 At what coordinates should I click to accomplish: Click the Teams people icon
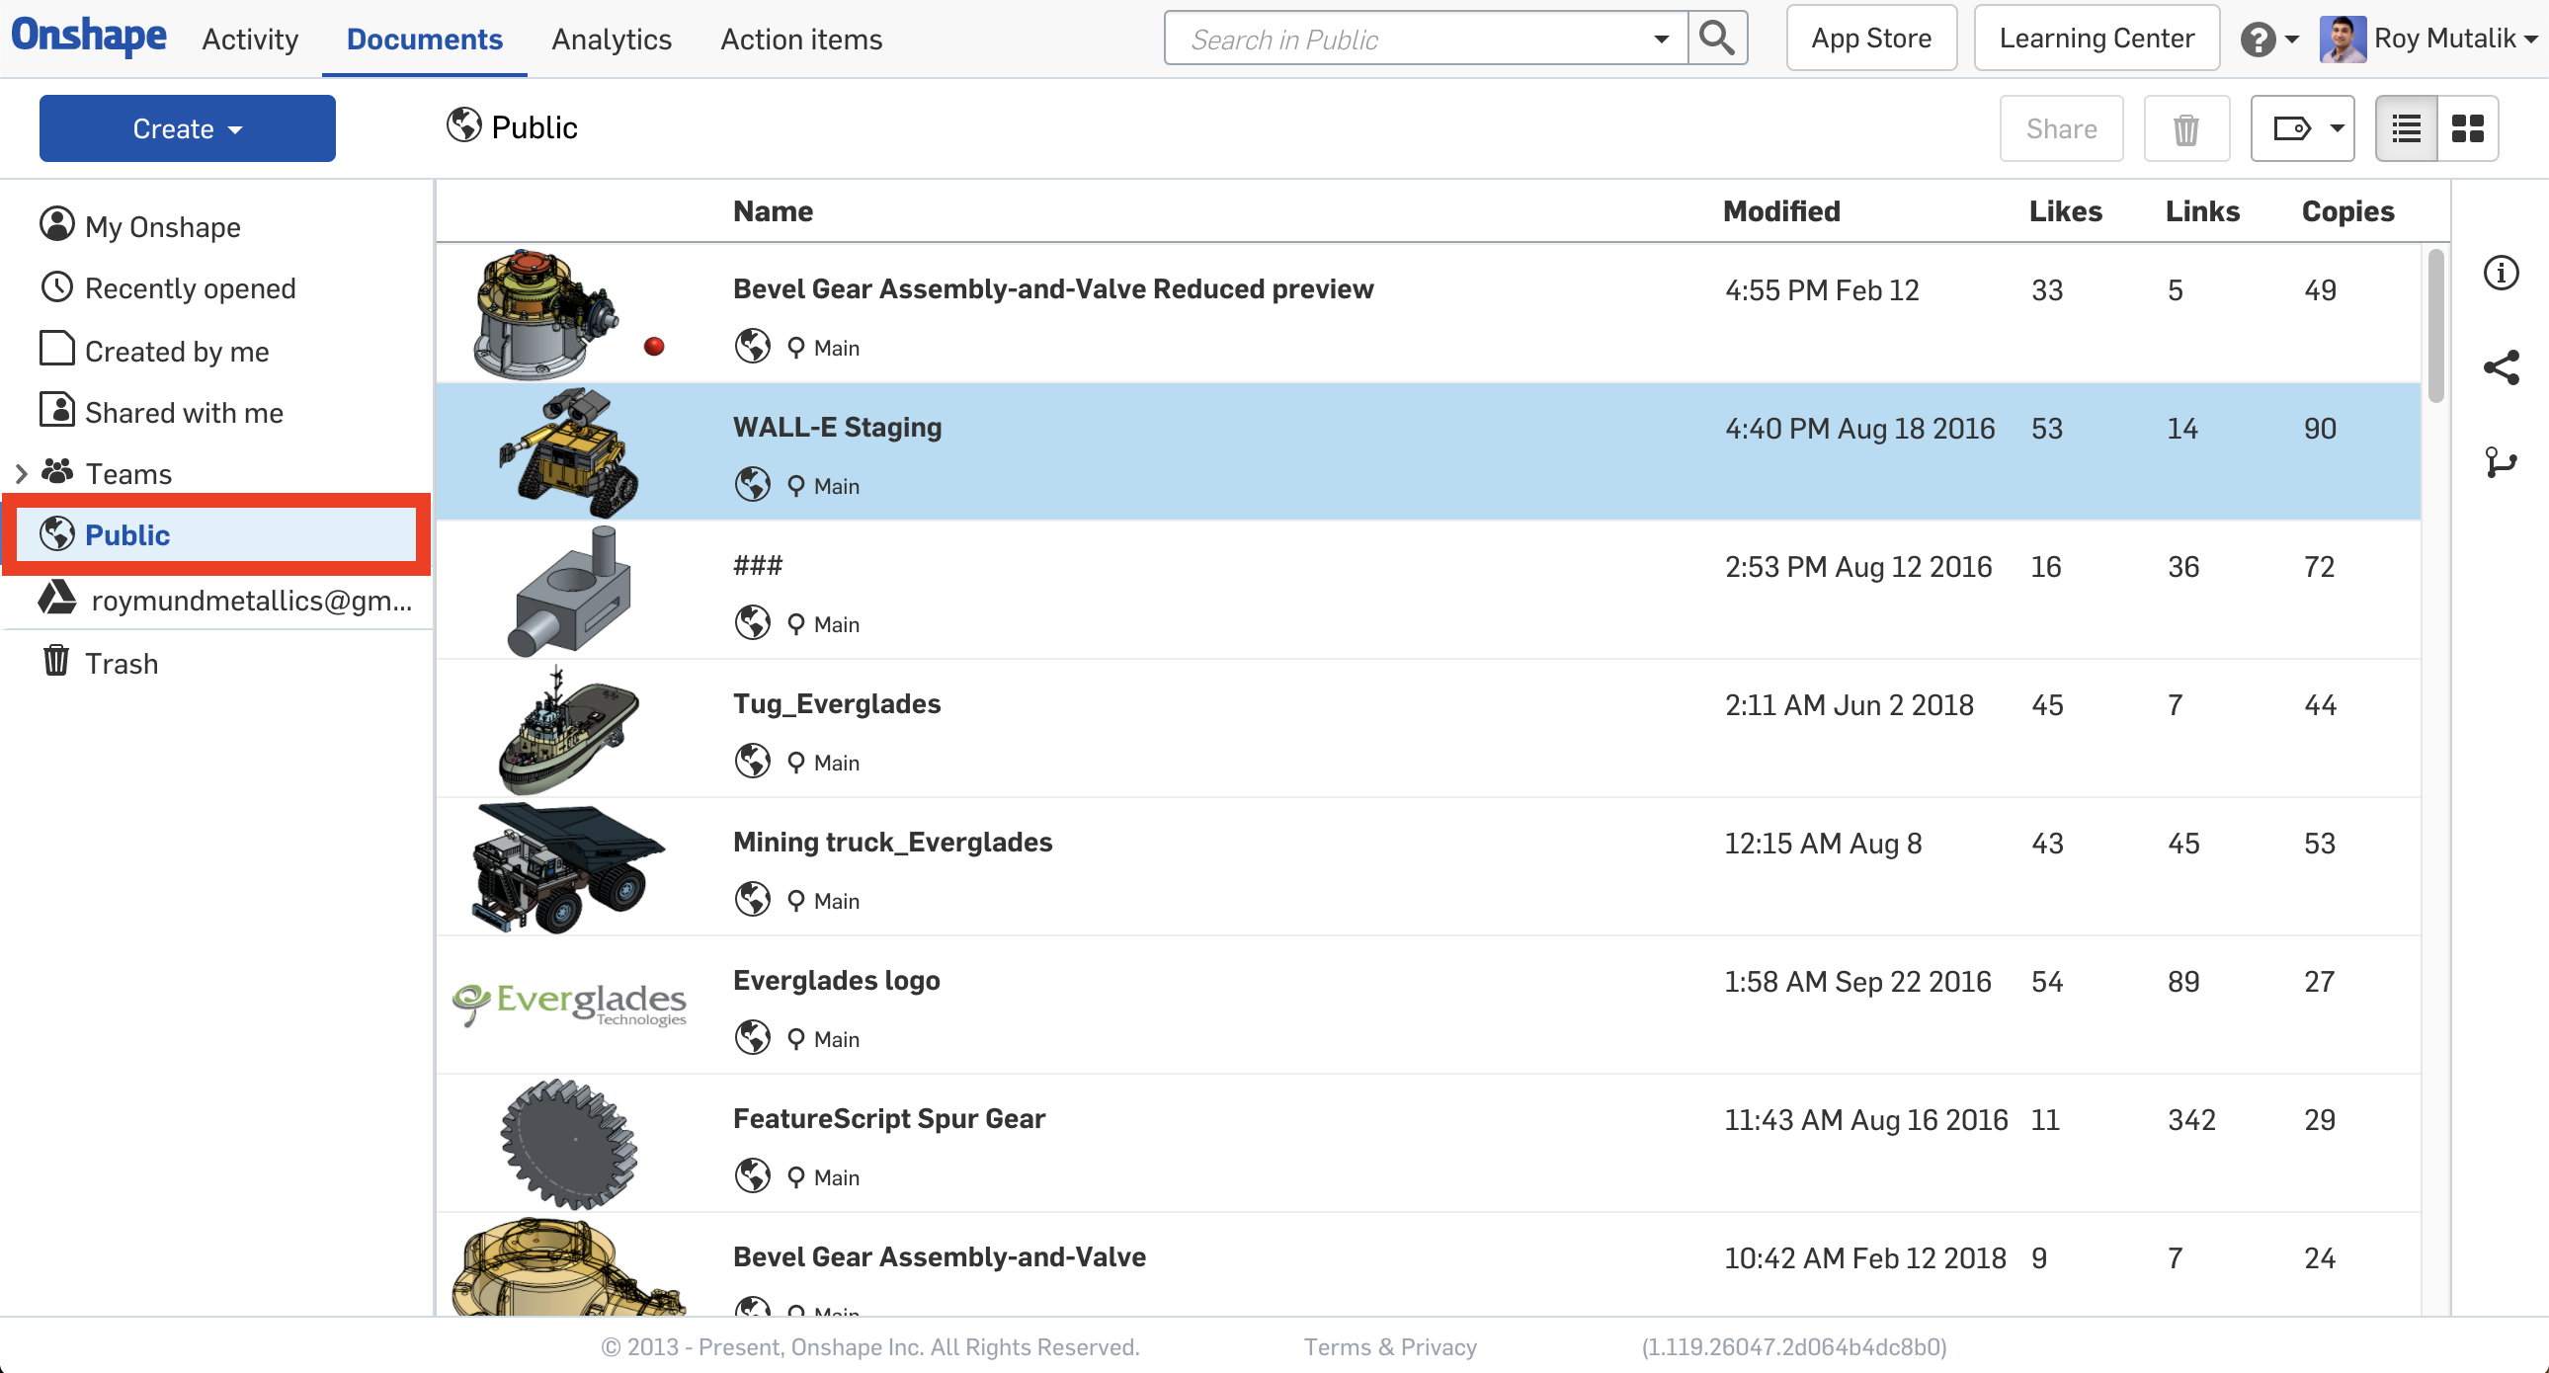point(57,472)
